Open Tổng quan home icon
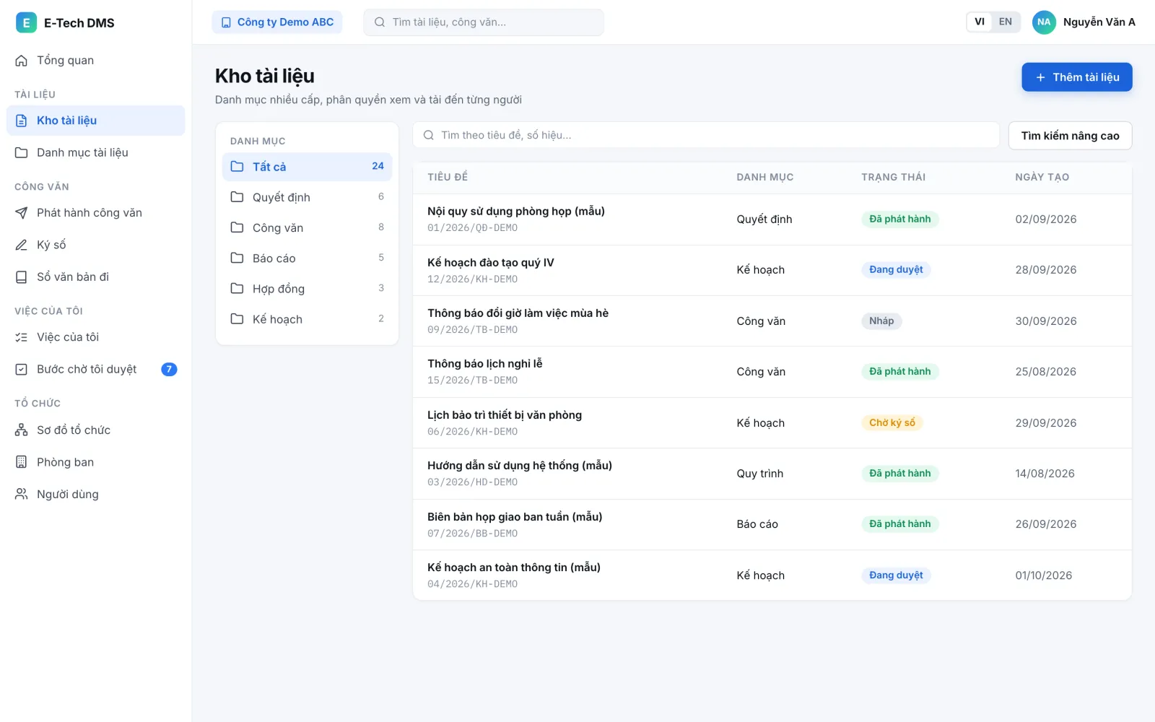The image size is (1155, 722). click(22, 61)
